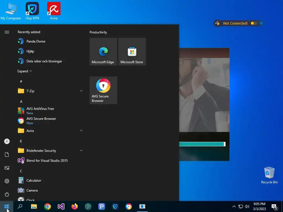The image size is (283, 212).
Task: Show hidden system tray icons
Action: [x=234, y=206]
